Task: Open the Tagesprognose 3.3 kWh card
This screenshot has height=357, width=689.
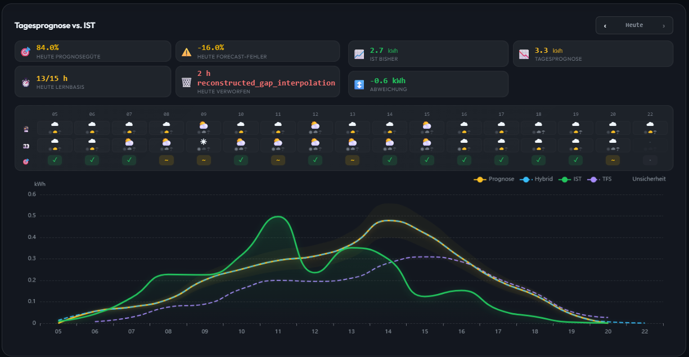Action: tap(593, 53)
